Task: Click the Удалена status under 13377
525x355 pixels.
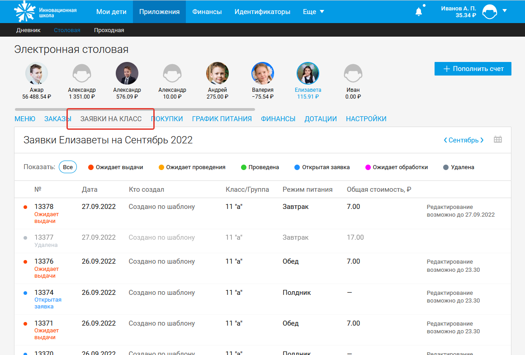Action: point(46,245)
